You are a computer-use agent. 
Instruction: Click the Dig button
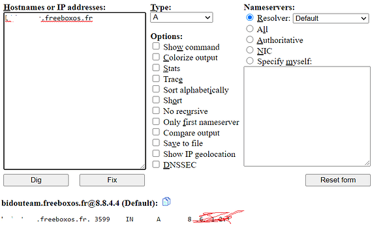(36, 180)
